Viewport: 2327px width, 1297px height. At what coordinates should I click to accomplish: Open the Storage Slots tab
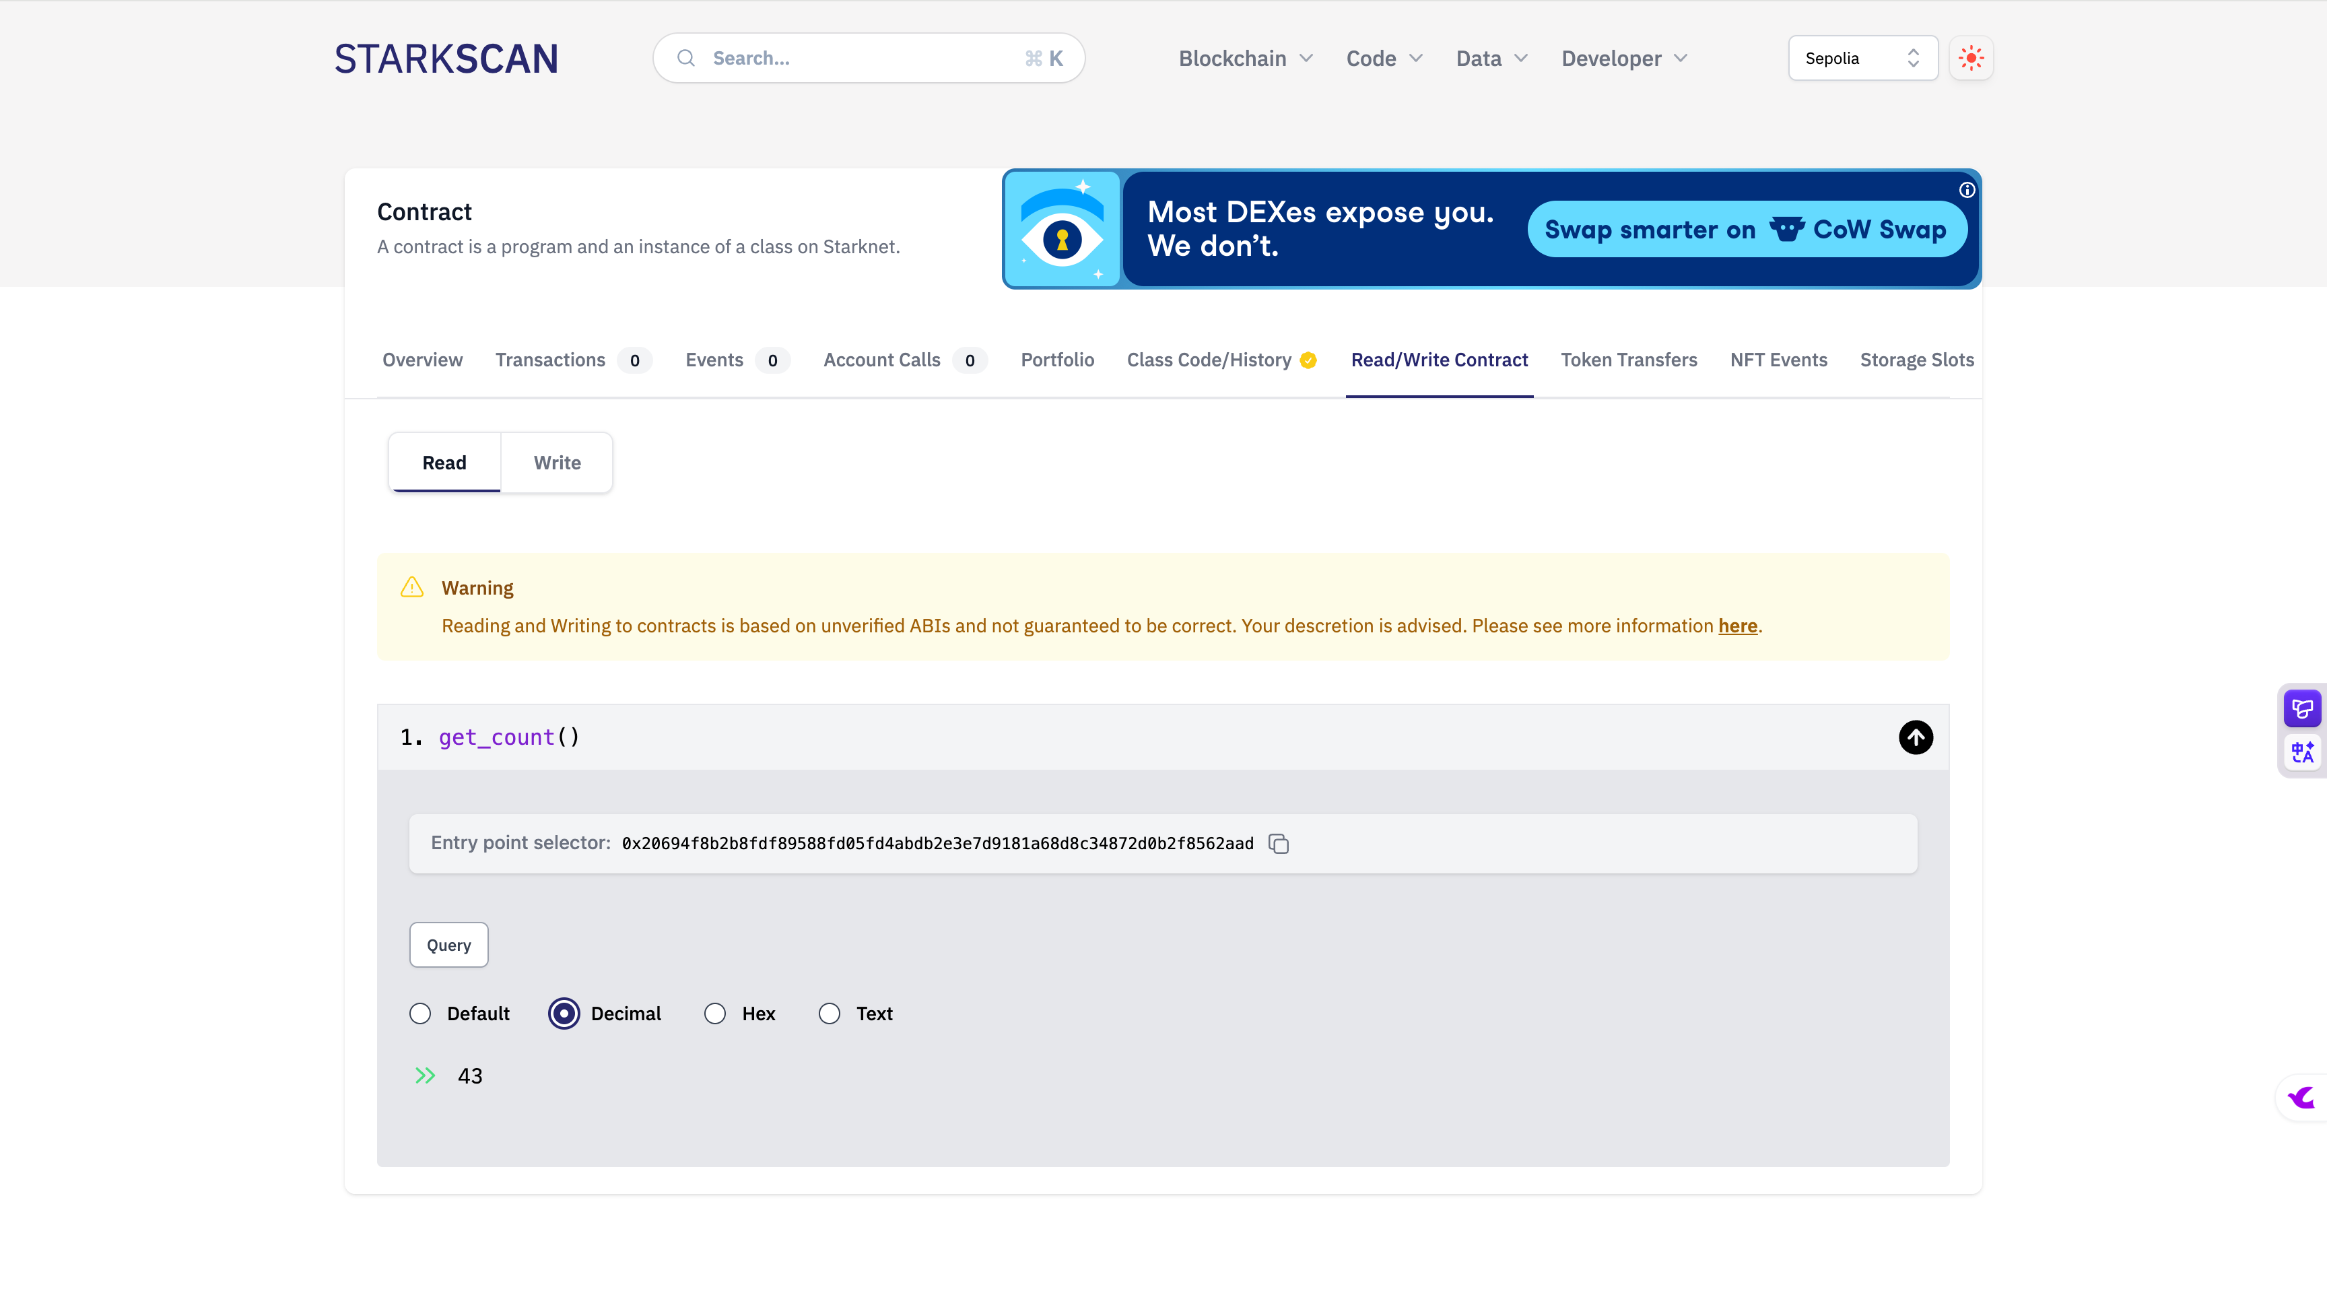coord(1916,360)
